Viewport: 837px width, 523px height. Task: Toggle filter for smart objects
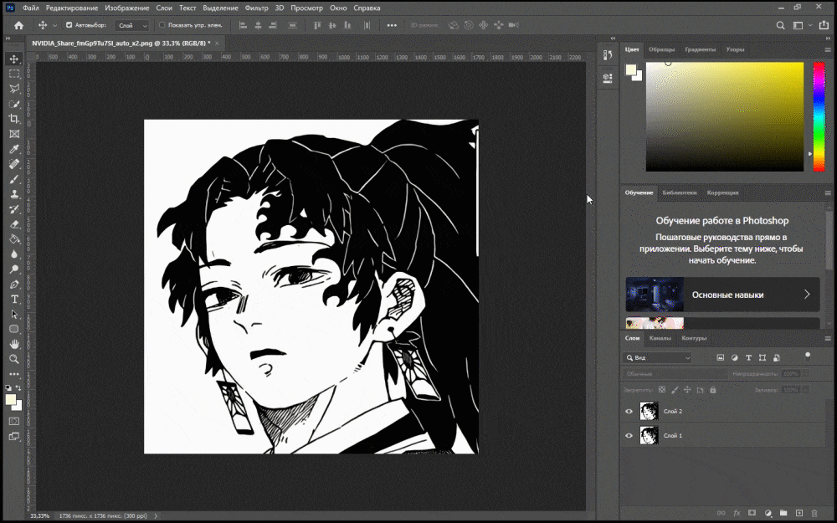pos(777,357)
